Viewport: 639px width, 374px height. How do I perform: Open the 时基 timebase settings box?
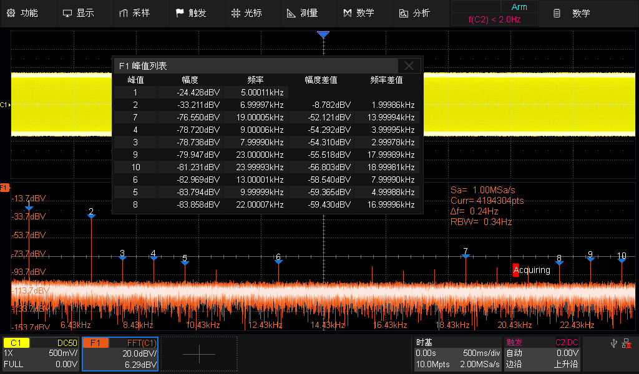pyautogui.click(x=457, y=353)
